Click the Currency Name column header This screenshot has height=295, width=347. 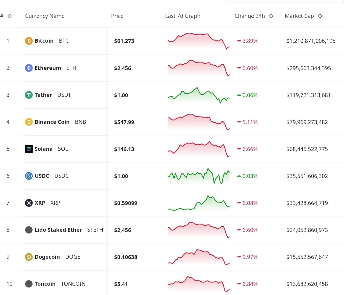(x=45, y=16)
